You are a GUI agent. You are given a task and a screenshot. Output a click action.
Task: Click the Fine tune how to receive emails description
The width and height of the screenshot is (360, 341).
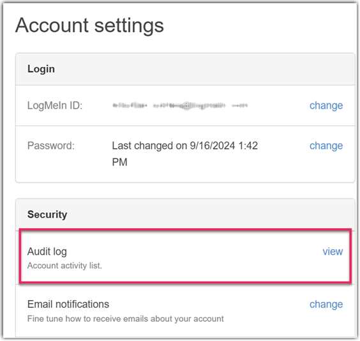tap(125, 319)
